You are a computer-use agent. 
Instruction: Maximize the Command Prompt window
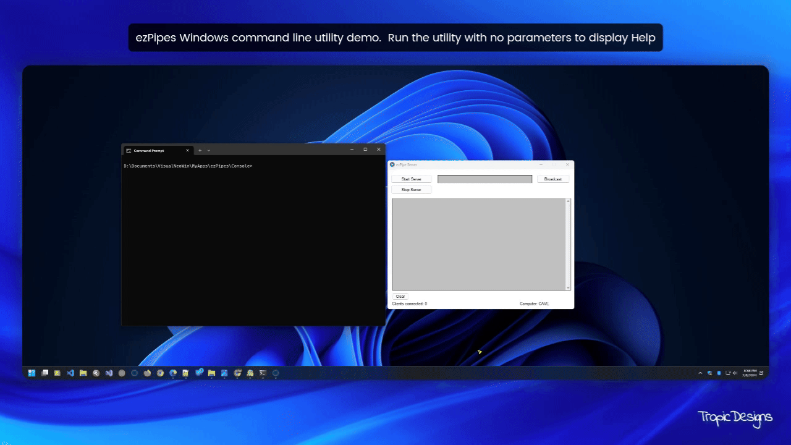pyautogui.click(x=365, y=150)
